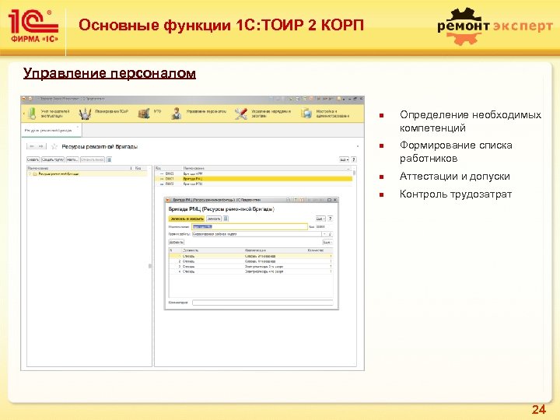
Task: Select the Бригада АРМ row in the list
Action: [x=254, y=173]
